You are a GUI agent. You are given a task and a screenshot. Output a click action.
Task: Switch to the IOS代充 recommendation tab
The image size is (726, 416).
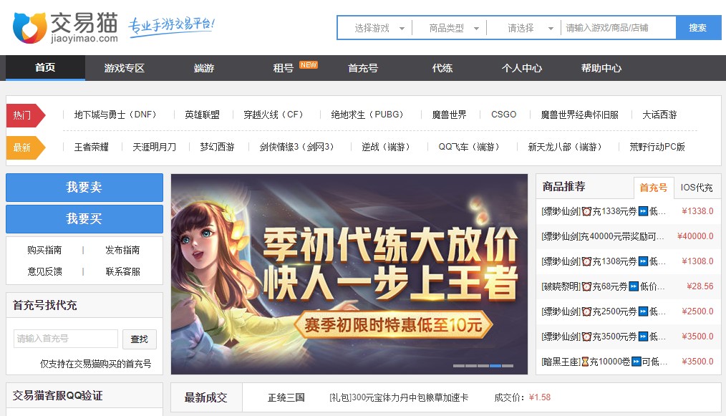[697, 188]
